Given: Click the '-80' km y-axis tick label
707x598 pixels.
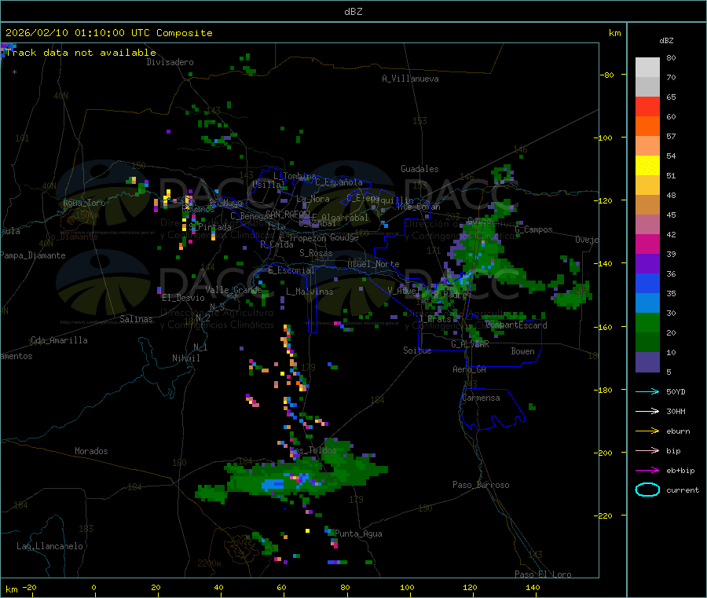Looking at the screenshot, I should 607,75.
